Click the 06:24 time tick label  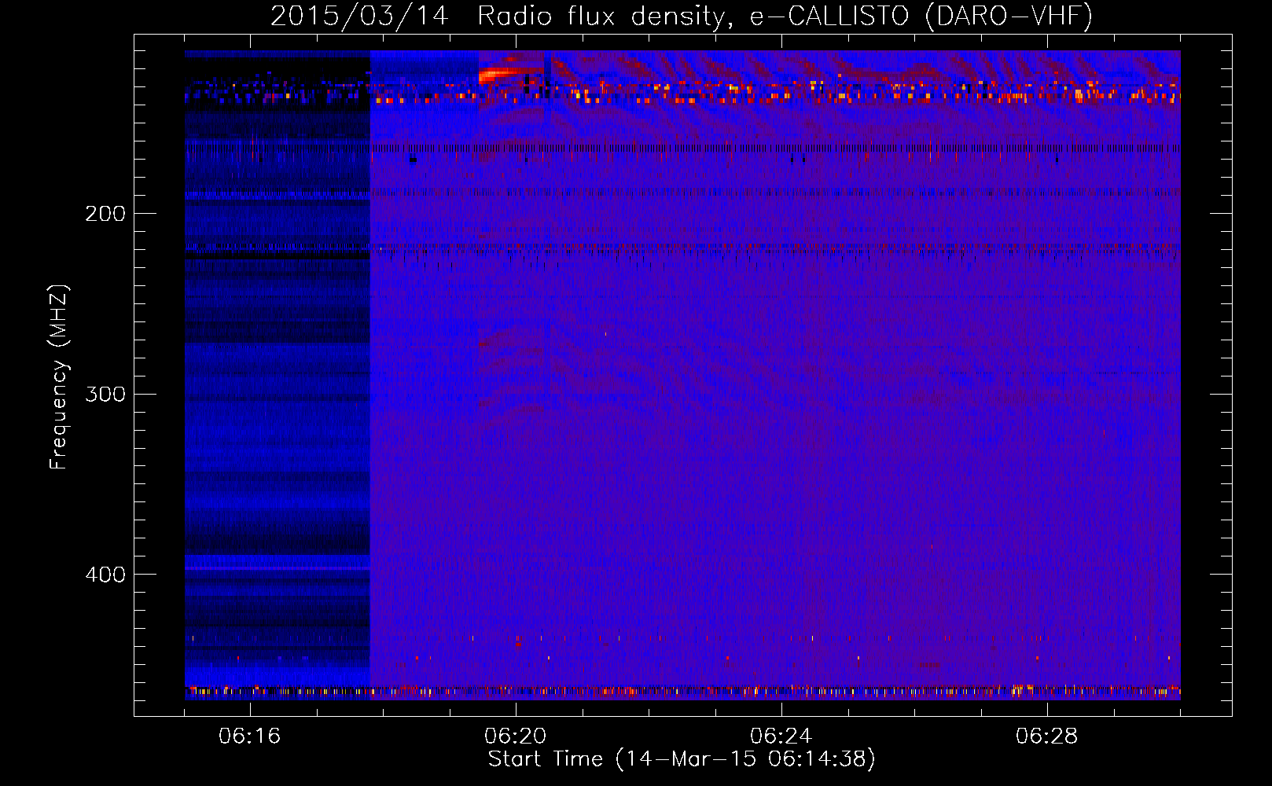point(781,736)
